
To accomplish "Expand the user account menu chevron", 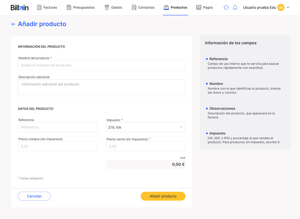I will (x=288, y=7).
